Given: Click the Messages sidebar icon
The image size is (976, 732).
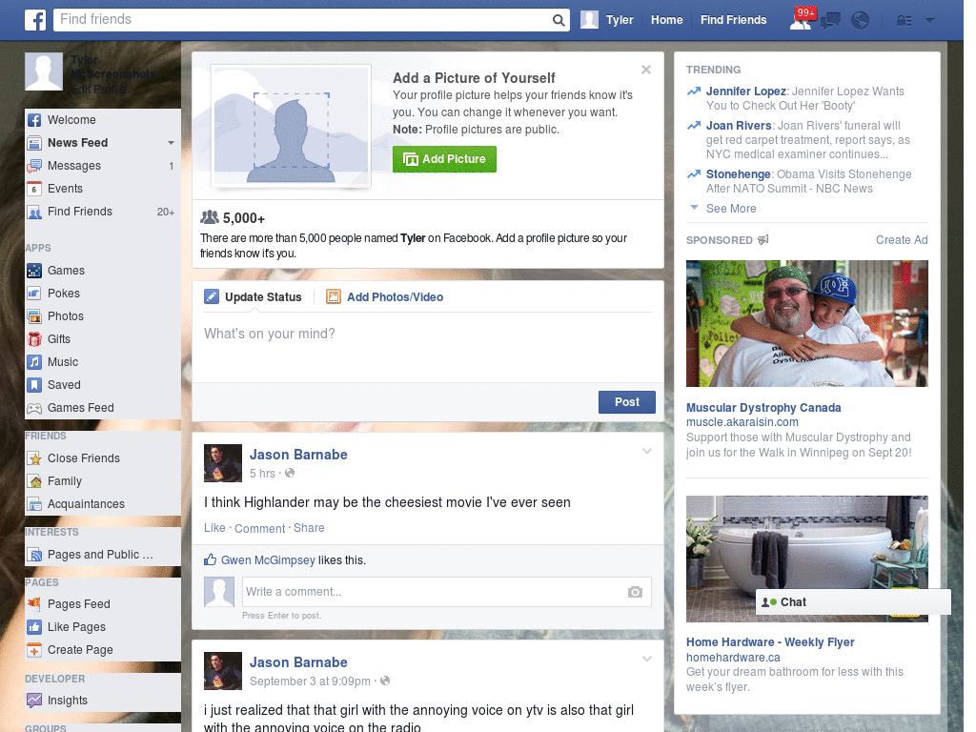Looking at the screenshot, I should pyautogui.click(x=34, y=166).
